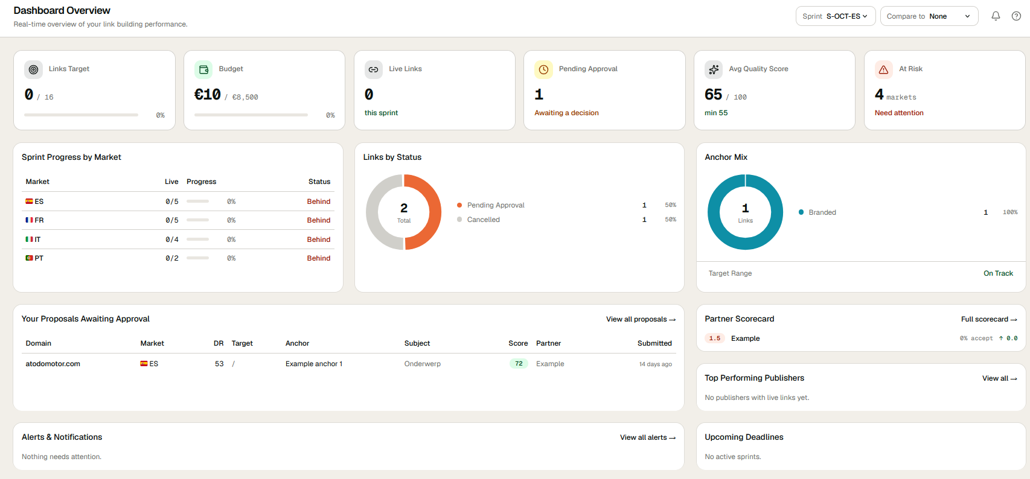1030x479 pixels.
Task: Click the Cancelled legend label
Action: [x=484, y=220]
